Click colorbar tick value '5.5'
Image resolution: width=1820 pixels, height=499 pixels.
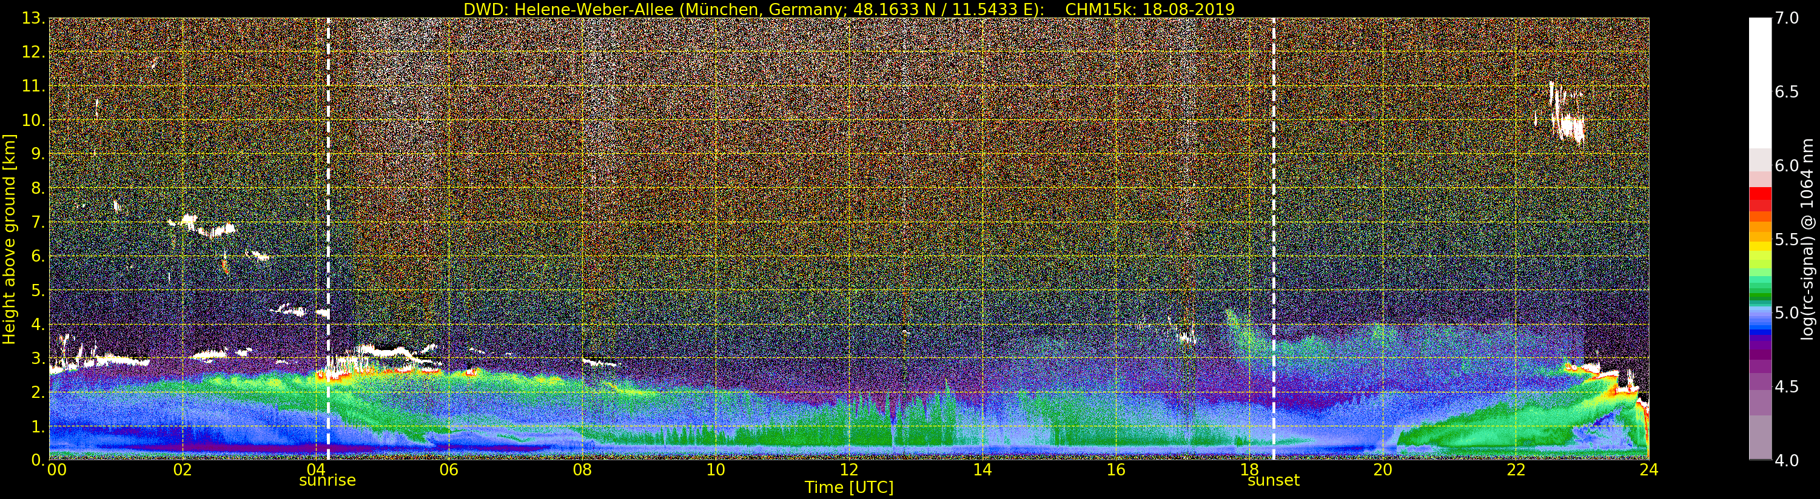click(x=1787, y=239)
